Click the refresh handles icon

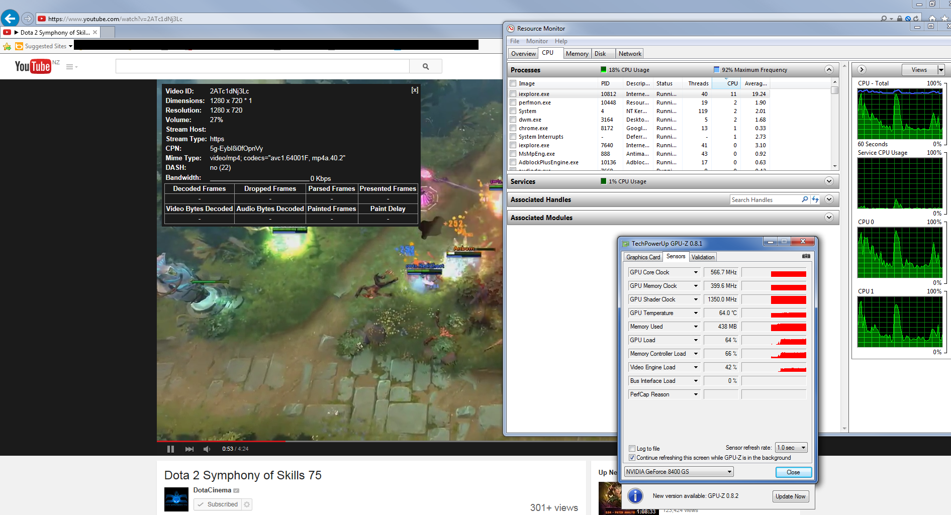click(815, 199)
